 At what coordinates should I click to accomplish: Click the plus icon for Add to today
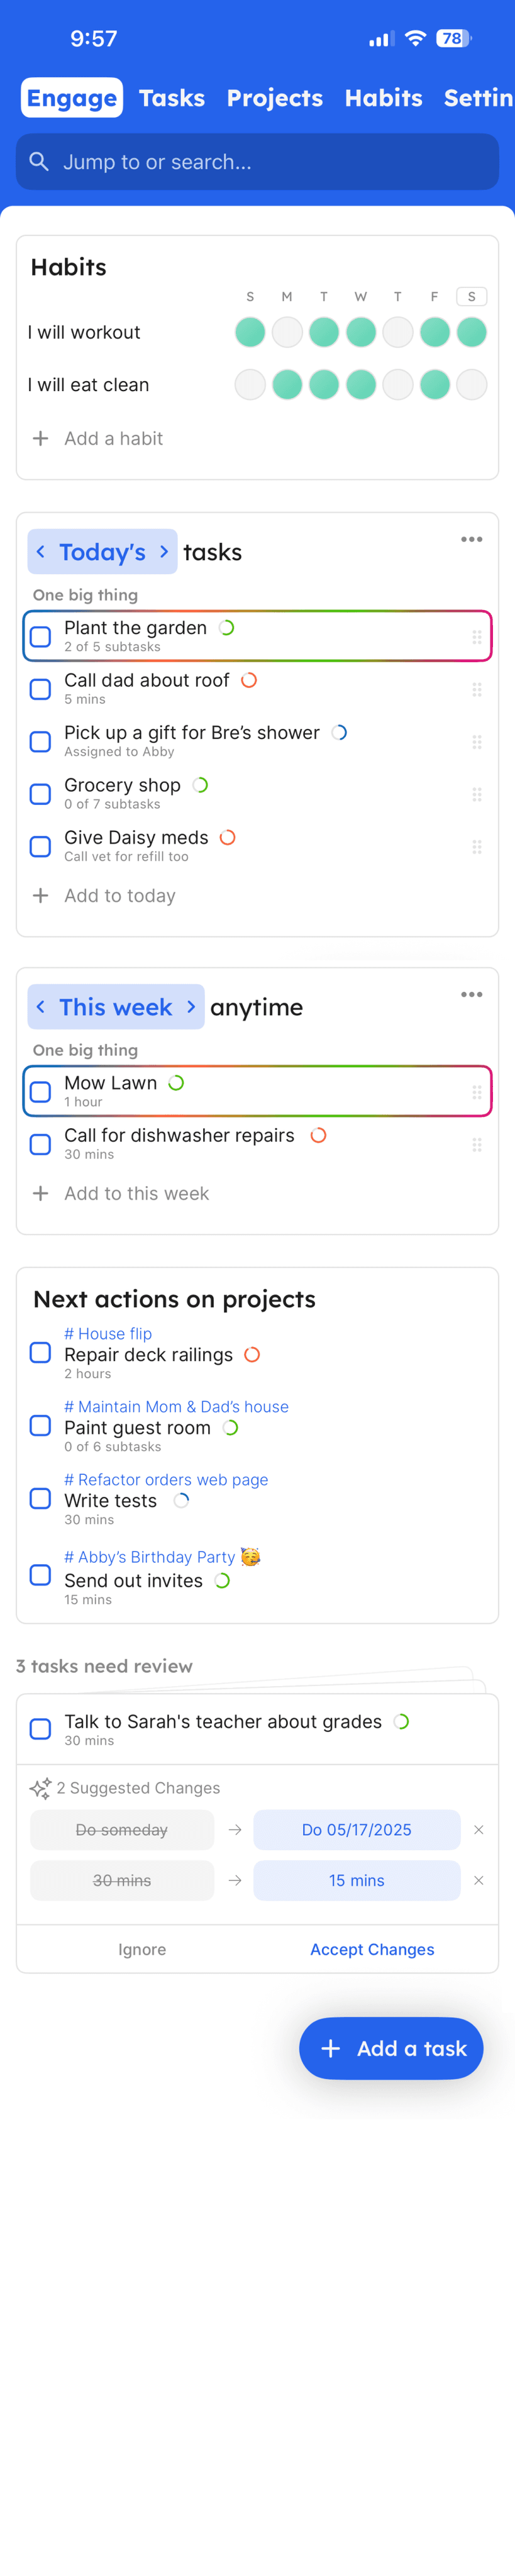[x=40, y=895]
